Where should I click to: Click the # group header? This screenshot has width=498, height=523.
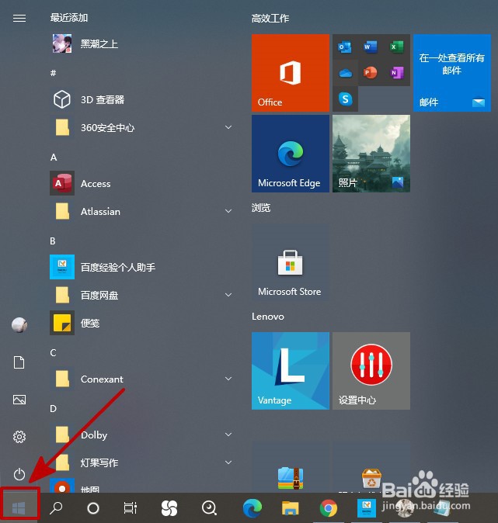pos(53,73)
